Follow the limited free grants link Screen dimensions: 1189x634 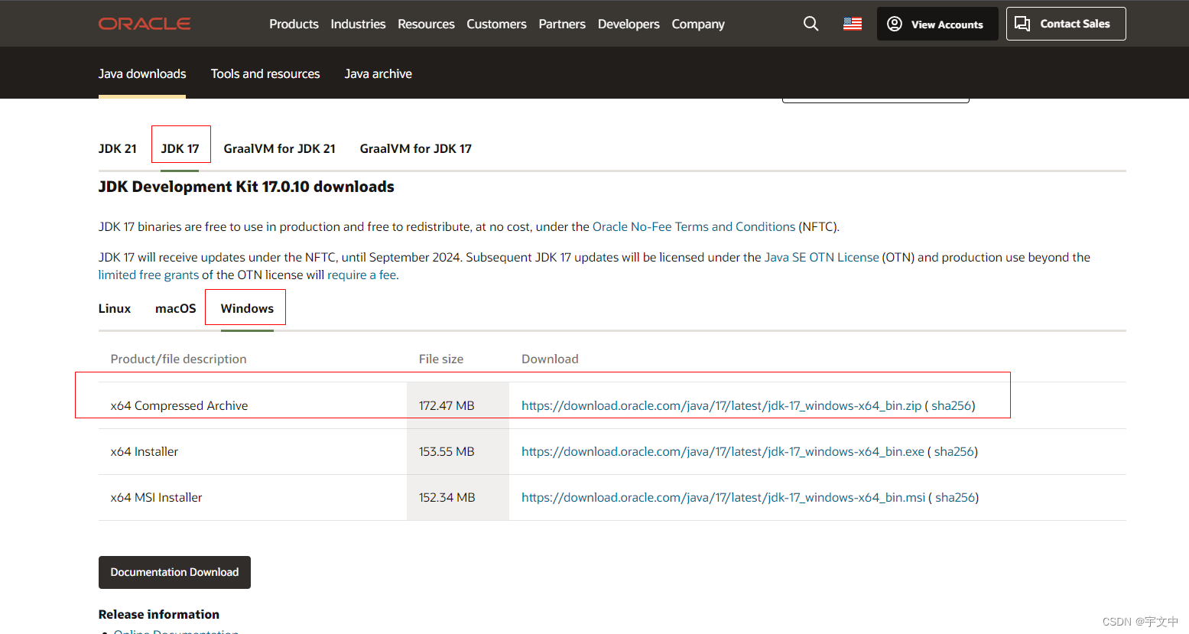pyautogui.click(x=148, y=275)
